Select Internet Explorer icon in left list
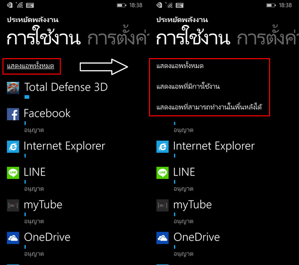299x265 pixels. tap(13, 147)
